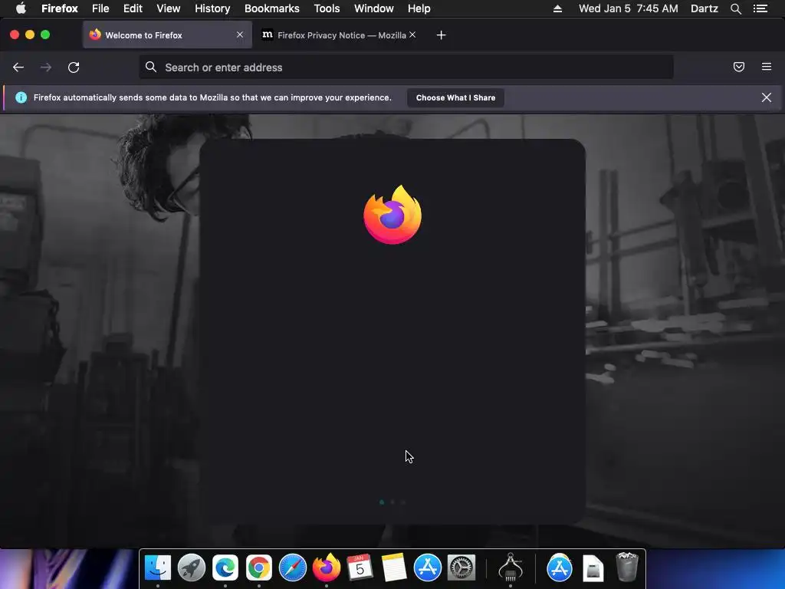Open Finder from the Dock
The height and width of the screenshot is (589, 785).
click(x=158, y=568)
